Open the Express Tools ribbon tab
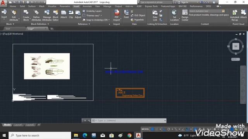 (151, 6)
